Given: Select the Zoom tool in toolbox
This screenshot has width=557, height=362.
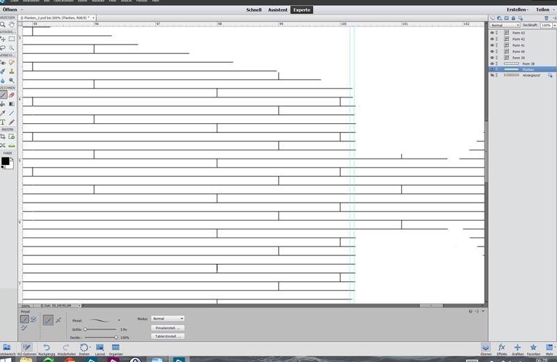Looking at the screenshot, I should (x=3, y=25).
